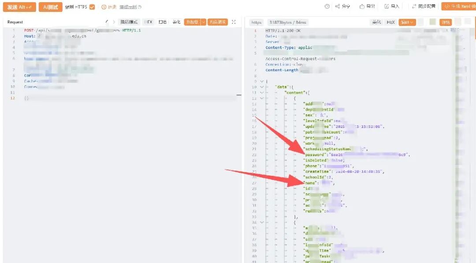476x263 pixels.
Task: Open the dropdown arrow next to 热加载
Action: pyautogui.click(x=204, y=22)
